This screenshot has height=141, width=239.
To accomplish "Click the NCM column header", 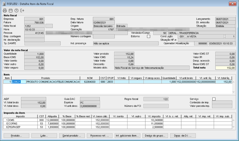I will [90, 78].
